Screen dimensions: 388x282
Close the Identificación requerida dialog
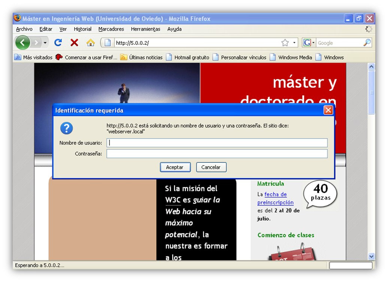point(328,110)
